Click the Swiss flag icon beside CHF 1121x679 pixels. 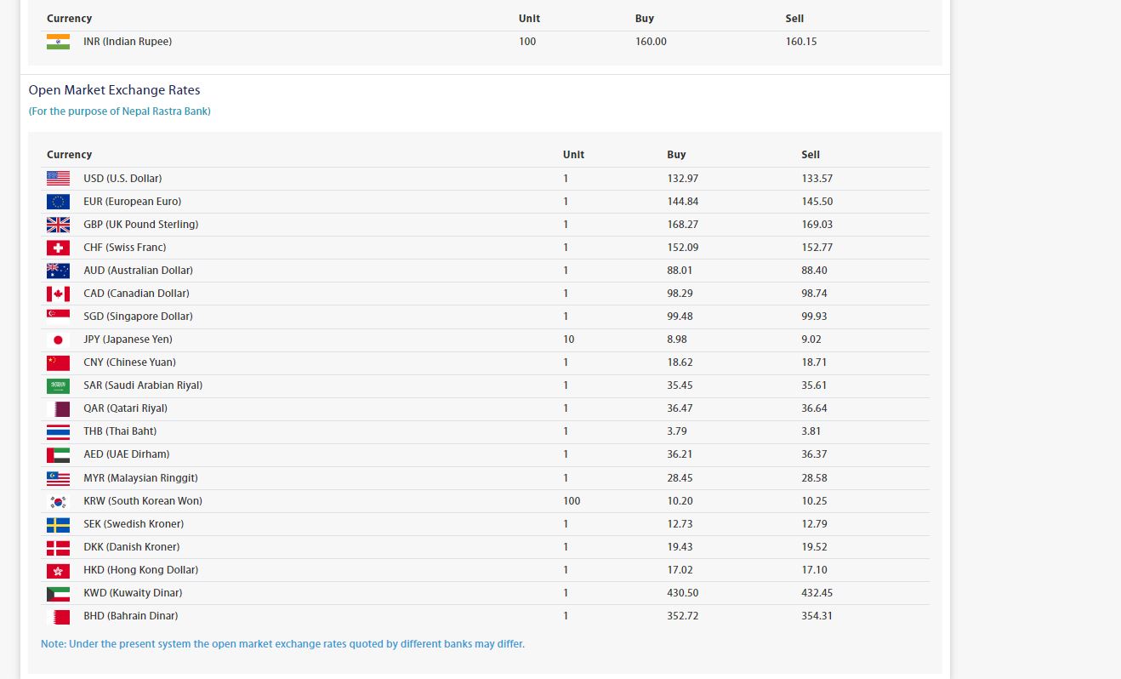[x=58, y=248]
